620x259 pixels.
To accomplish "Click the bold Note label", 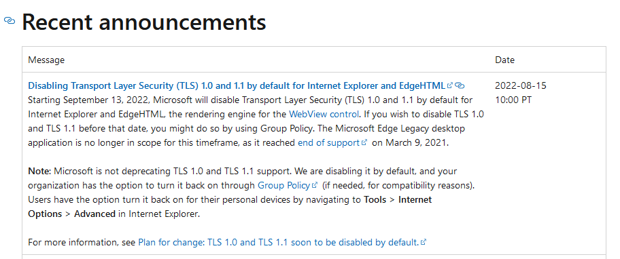I will click(39, 171).
